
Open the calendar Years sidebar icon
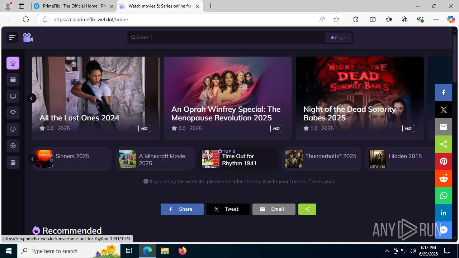[x=13, y=162]
